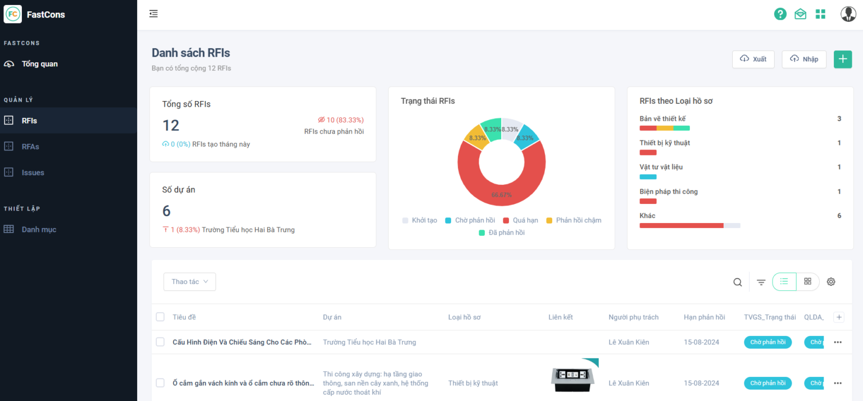Add a column using the plus expander
Image resolution: width=863 pixels, height=401 pixels.
[839, 317]
